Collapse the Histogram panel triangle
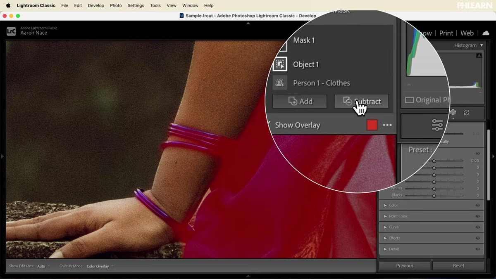The height and width of the screenshot is (279, 496). [481, 45]
